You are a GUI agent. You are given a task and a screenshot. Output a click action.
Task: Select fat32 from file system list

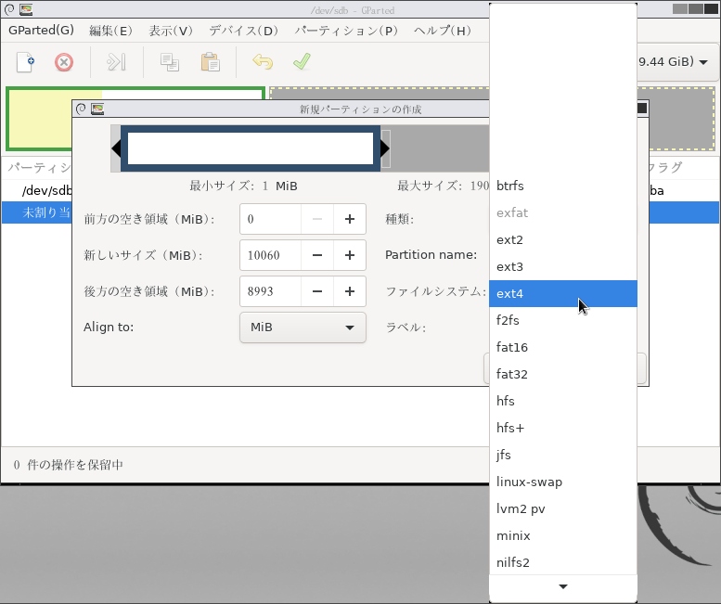click(563, 374)
